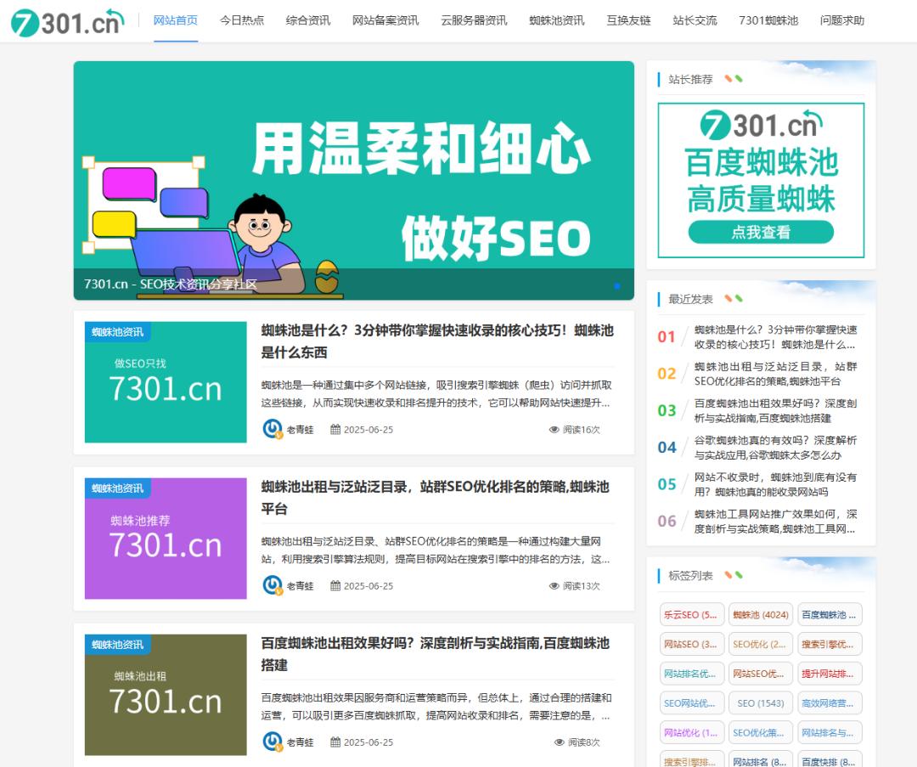Open 7301蜘蛛池 in the navigation bar

[768, 20]
